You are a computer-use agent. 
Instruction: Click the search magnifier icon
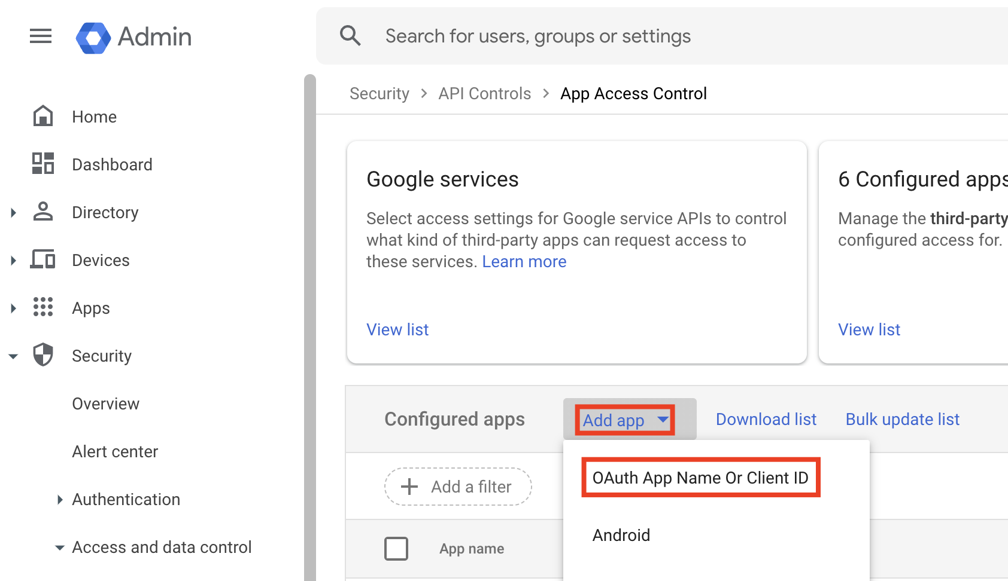(350, 36)
